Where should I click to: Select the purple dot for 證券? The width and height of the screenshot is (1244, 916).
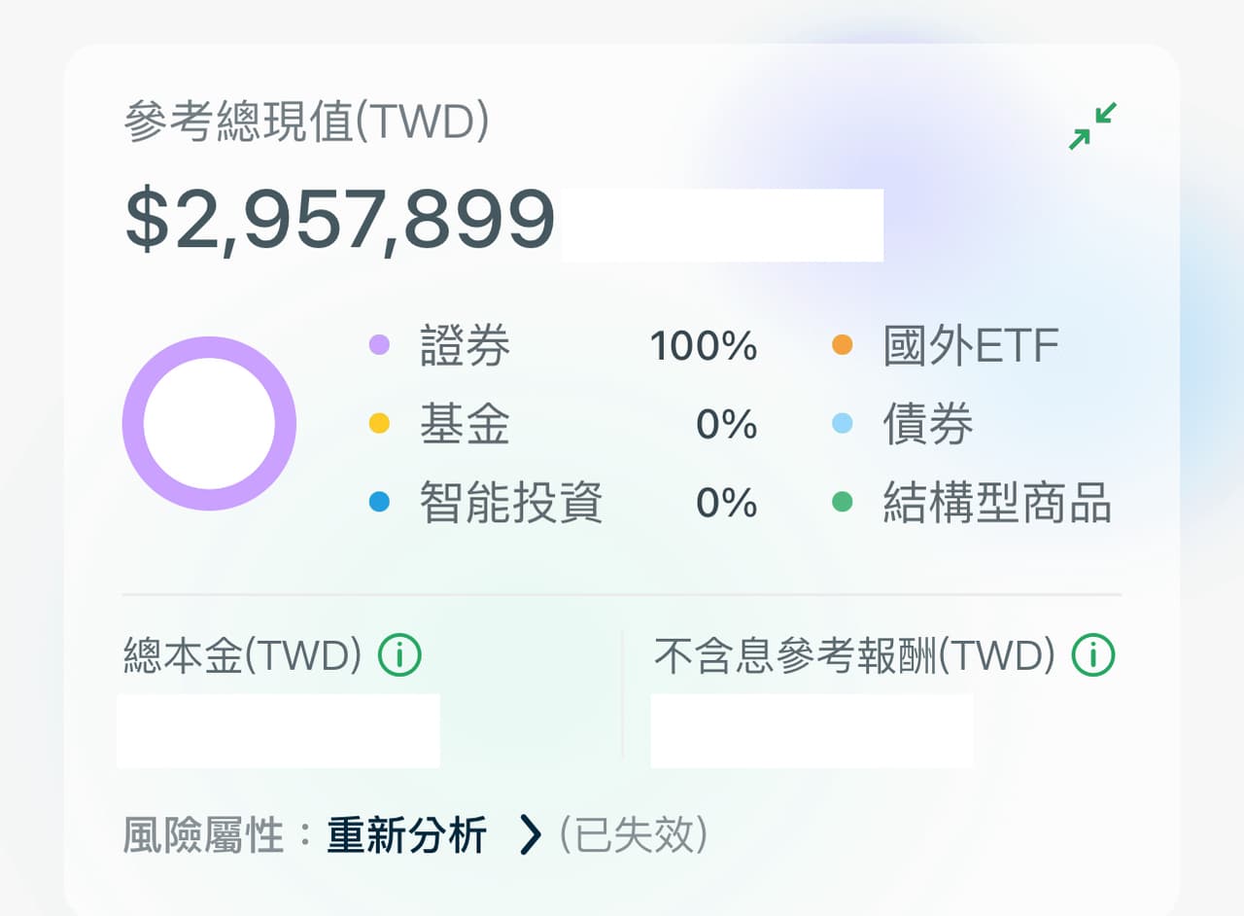click(379, 345)
